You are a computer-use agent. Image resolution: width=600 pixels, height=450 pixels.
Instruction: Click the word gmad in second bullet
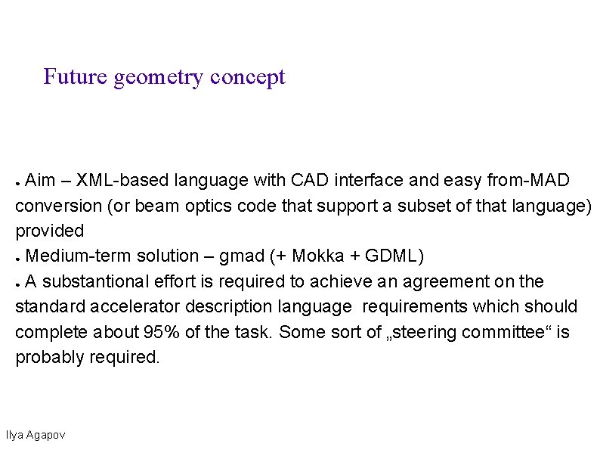click(242, 256)
